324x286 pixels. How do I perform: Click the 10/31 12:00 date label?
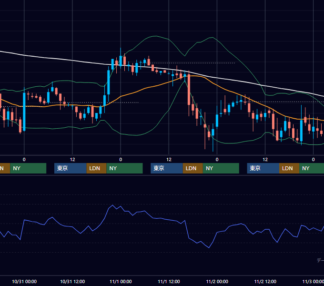pos(72,281)
